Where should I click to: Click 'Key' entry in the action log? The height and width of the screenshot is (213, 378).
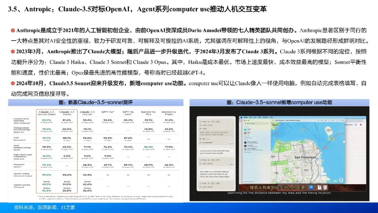[204, 139]
